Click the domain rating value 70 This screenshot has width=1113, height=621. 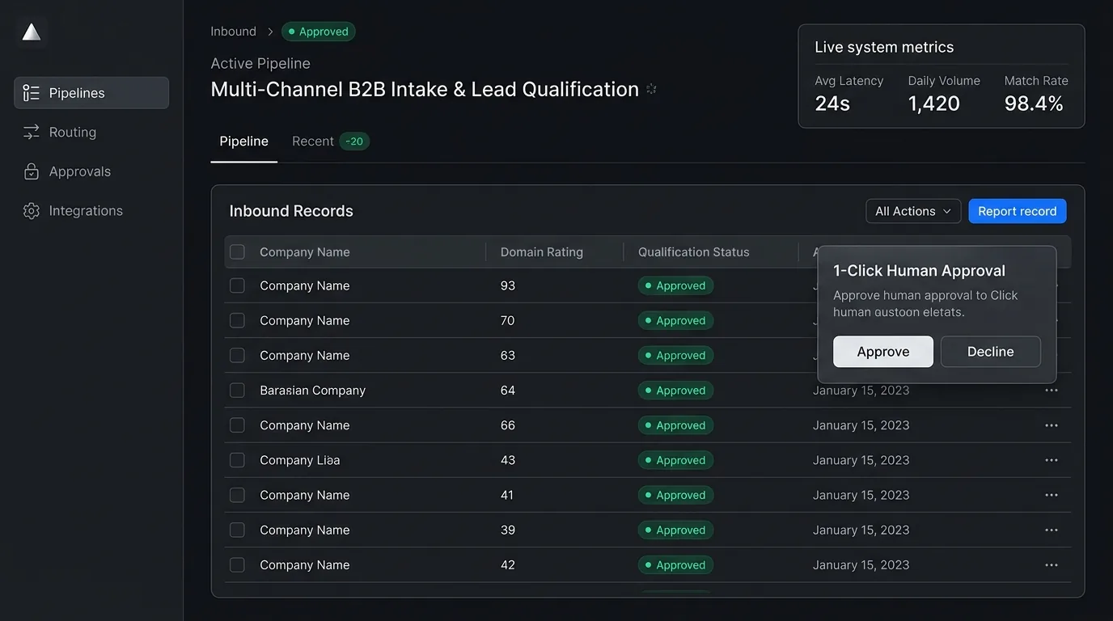(508, 320)
